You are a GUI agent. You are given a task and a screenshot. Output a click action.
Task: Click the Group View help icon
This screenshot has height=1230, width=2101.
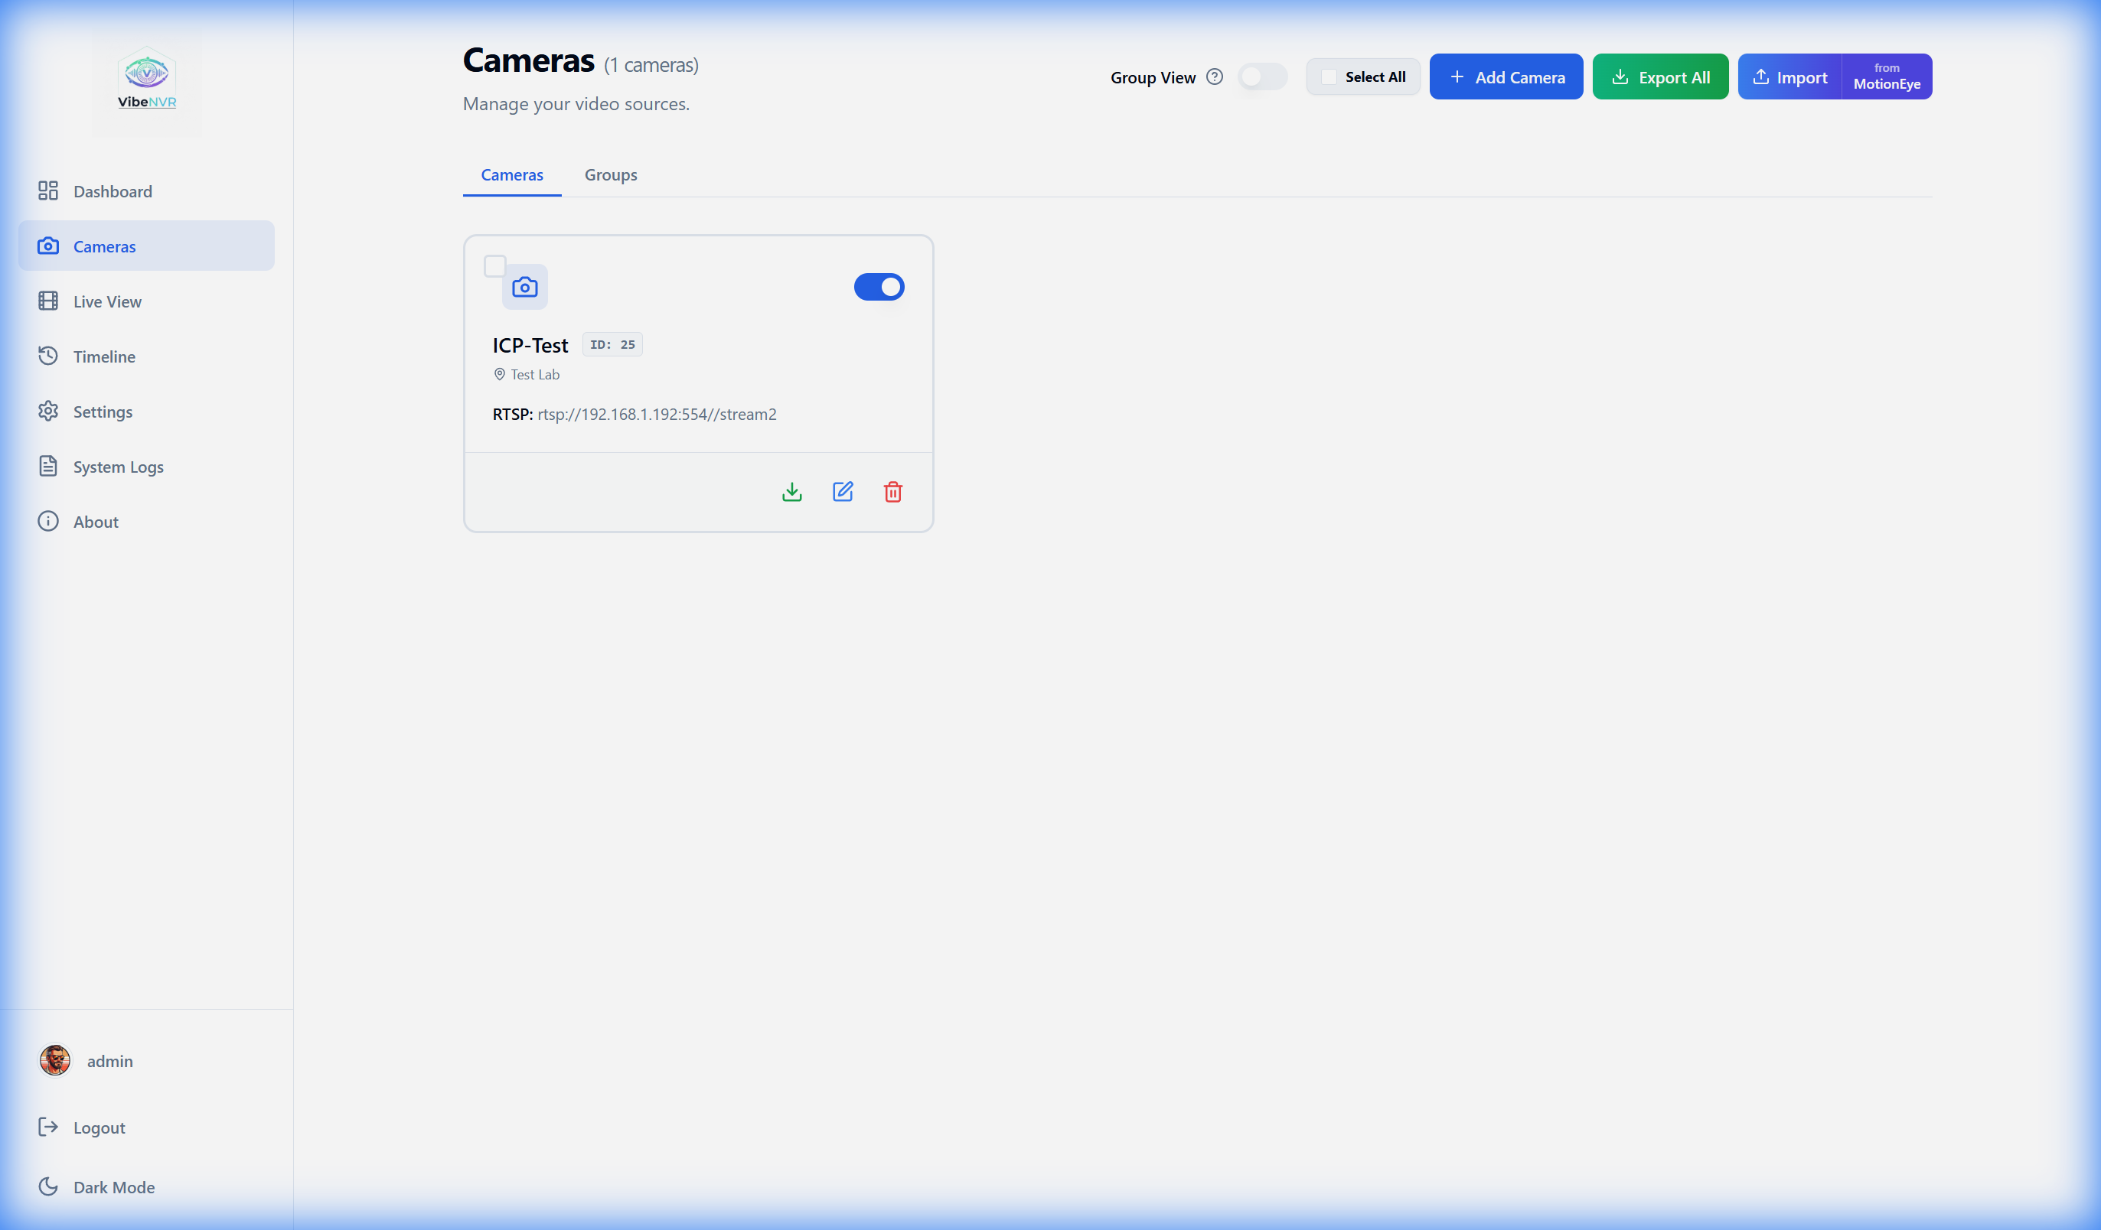coord(1215,76)
